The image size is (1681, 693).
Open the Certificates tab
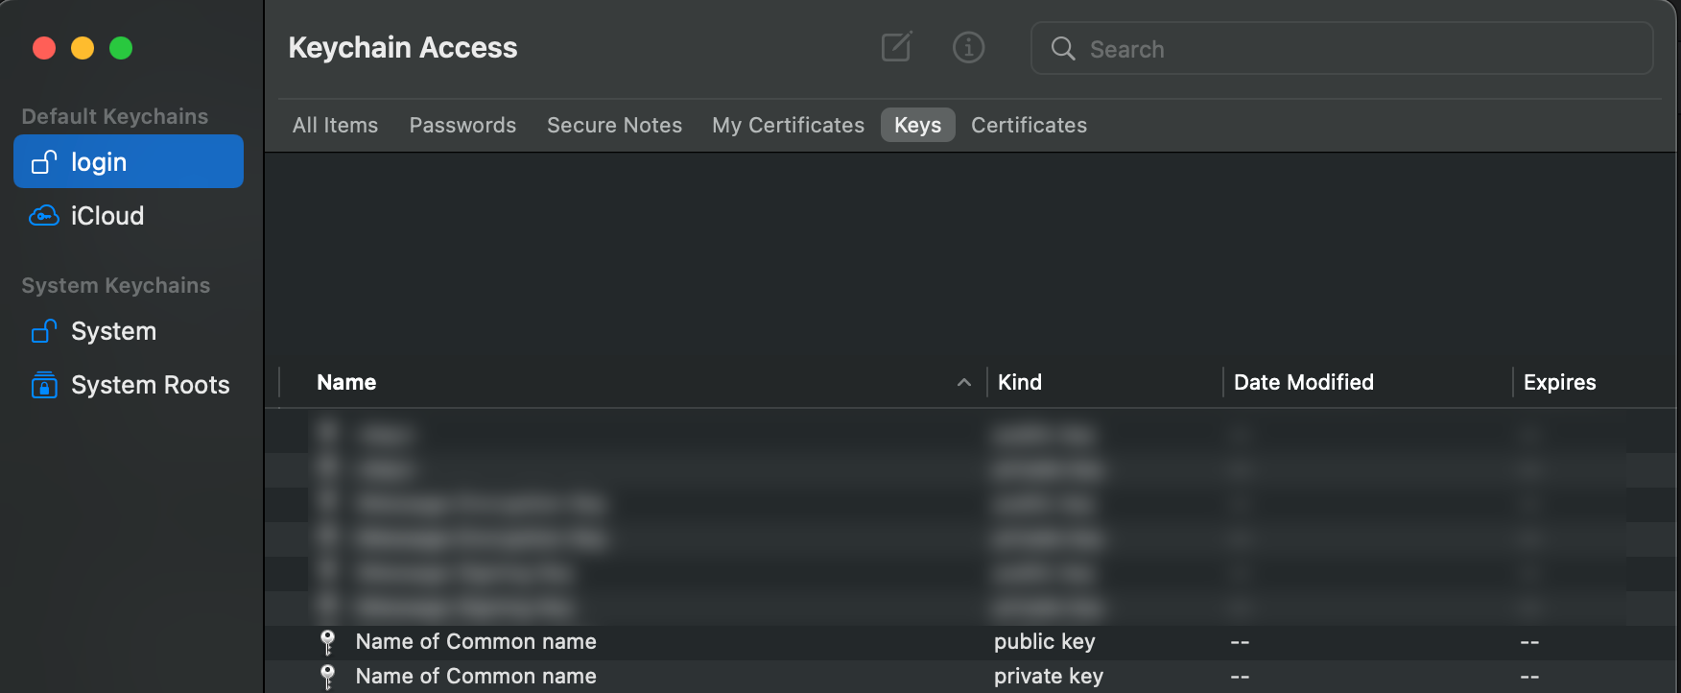click(x=1029, y=126)
